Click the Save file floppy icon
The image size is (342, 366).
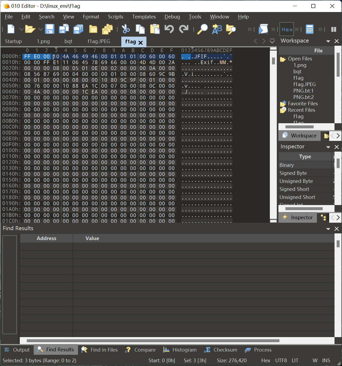50,29
